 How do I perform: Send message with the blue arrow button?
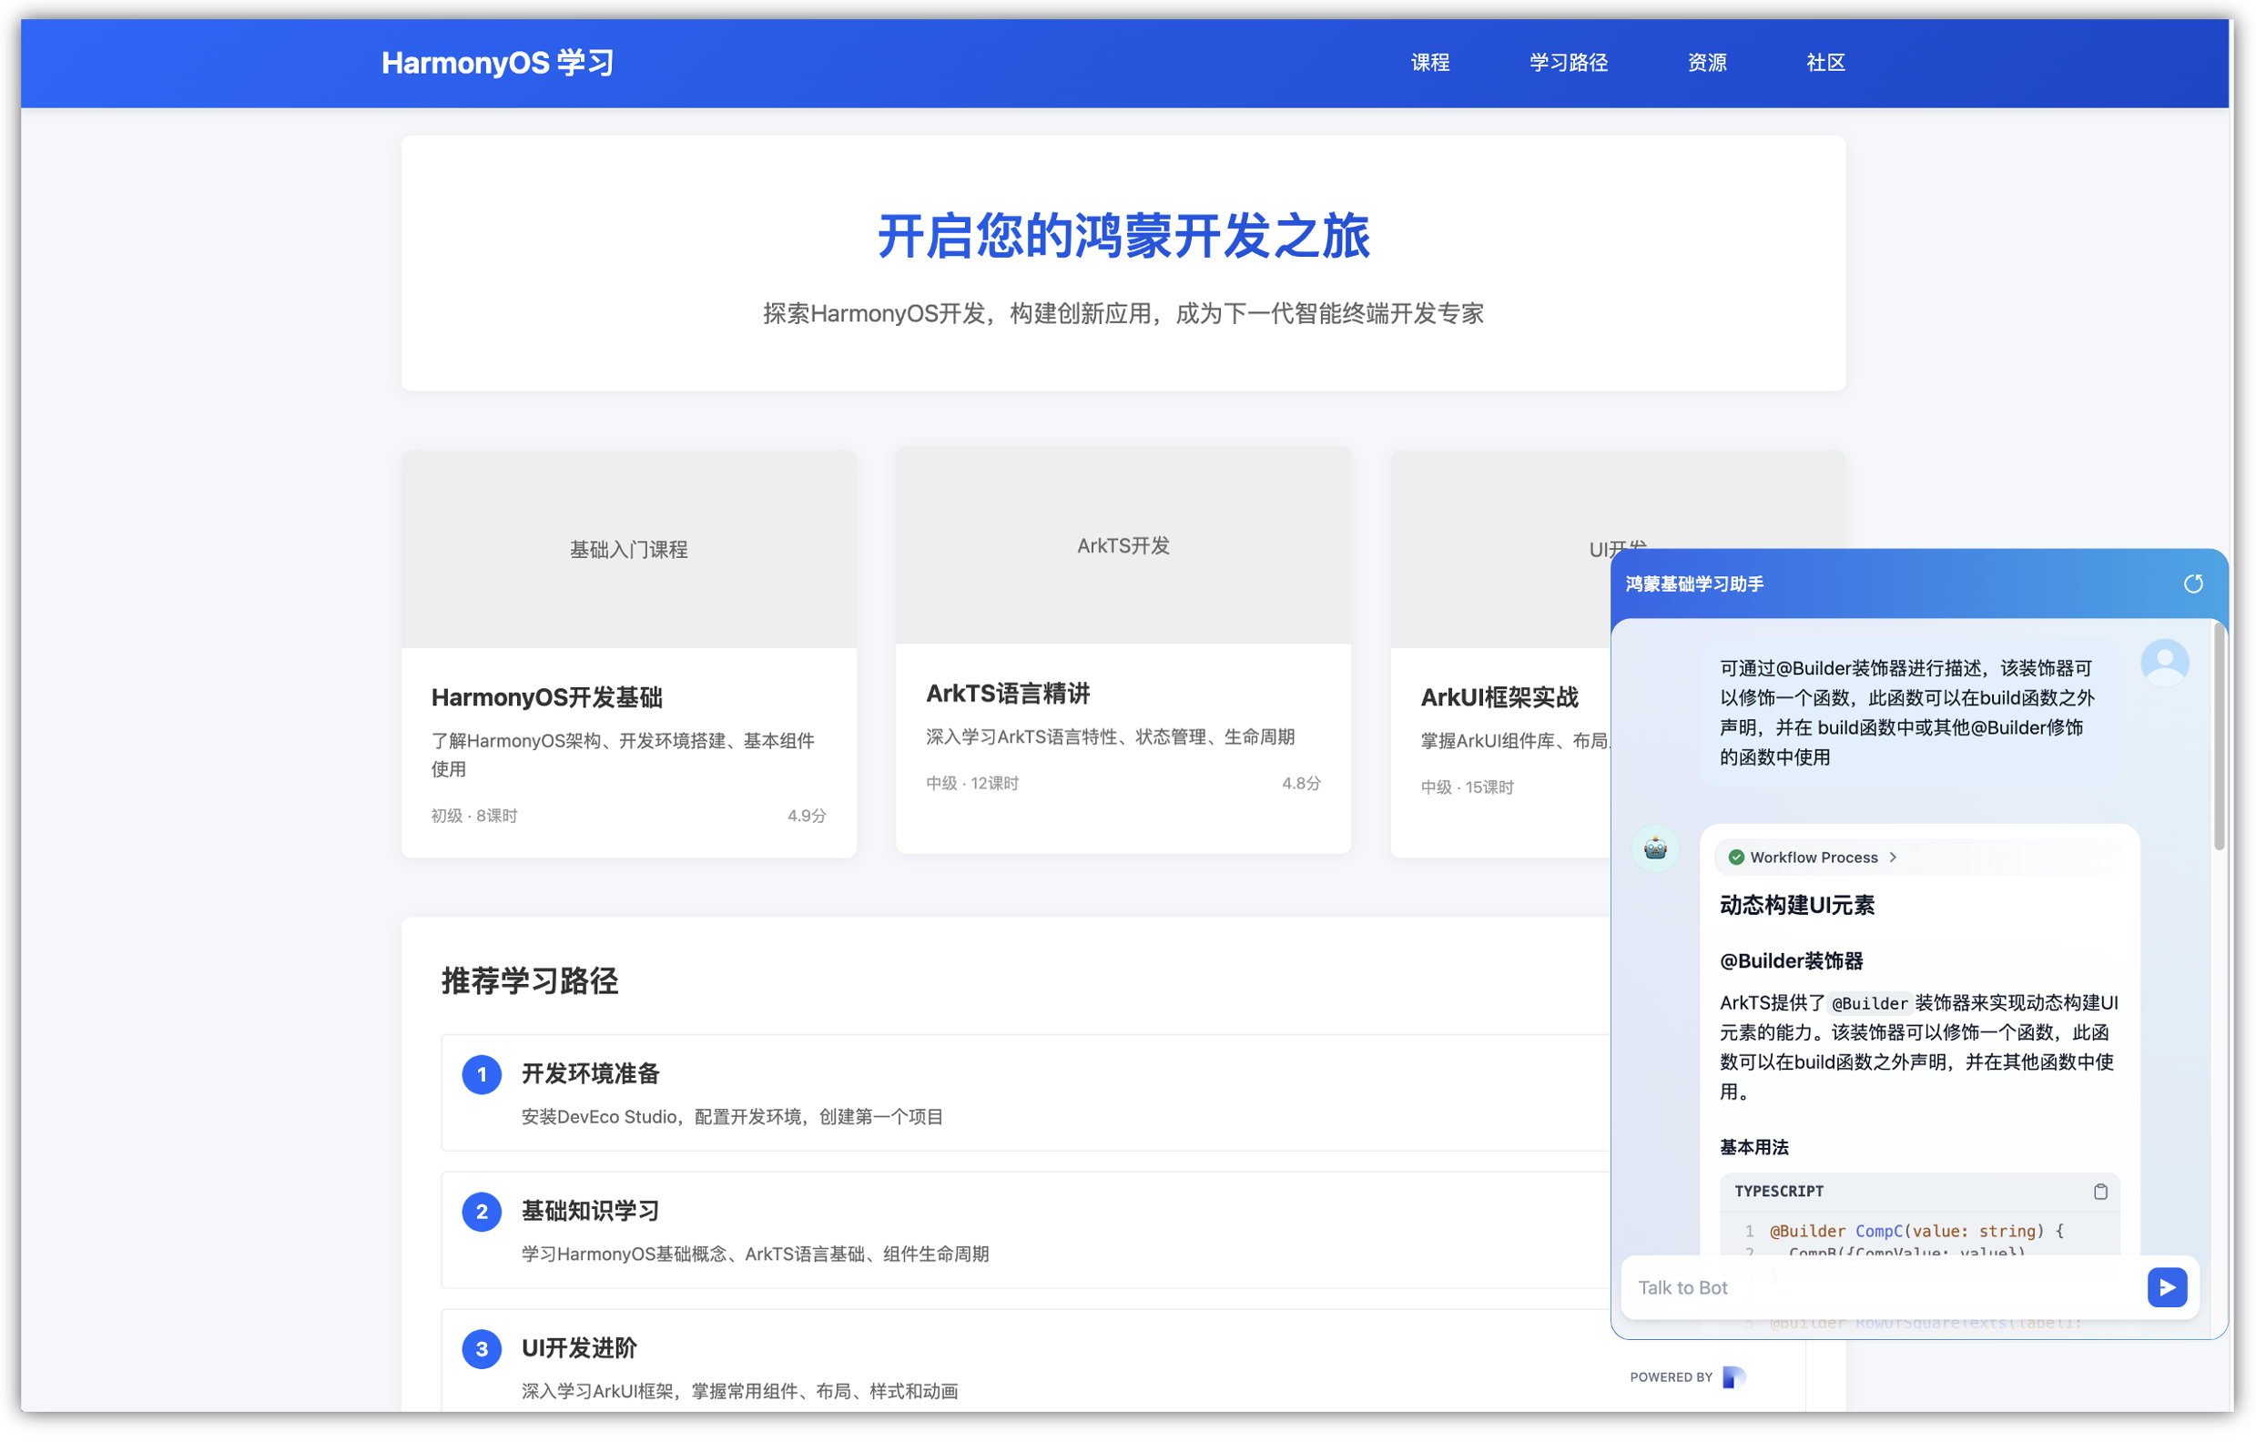point(2167,1287)
